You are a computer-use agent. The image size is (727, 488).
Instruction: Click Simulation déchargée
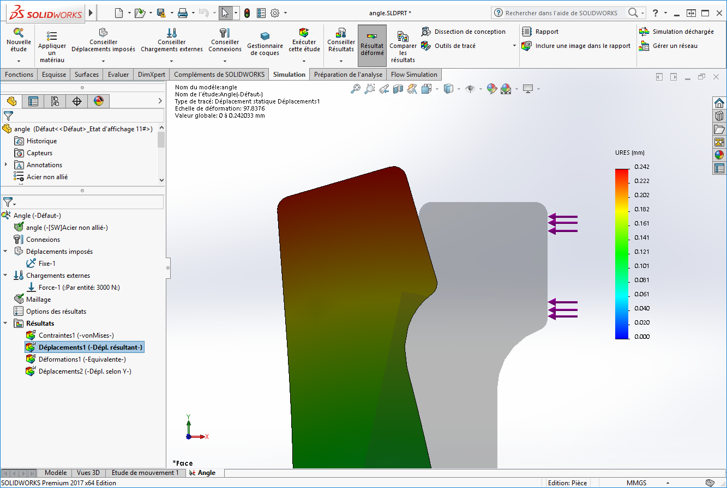[676, 32]
